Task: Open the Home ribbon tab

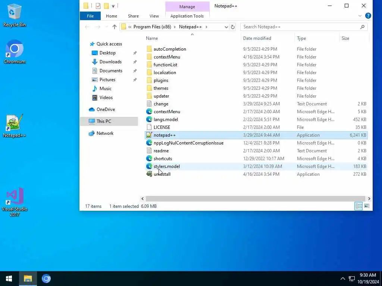Action: pyautogui.click(x=111, y=16)
